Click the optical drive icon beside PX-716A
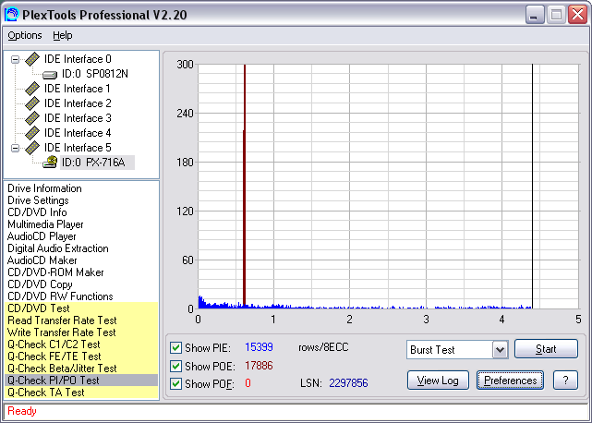Screen dimensions: 592x423 click(50, 162)
